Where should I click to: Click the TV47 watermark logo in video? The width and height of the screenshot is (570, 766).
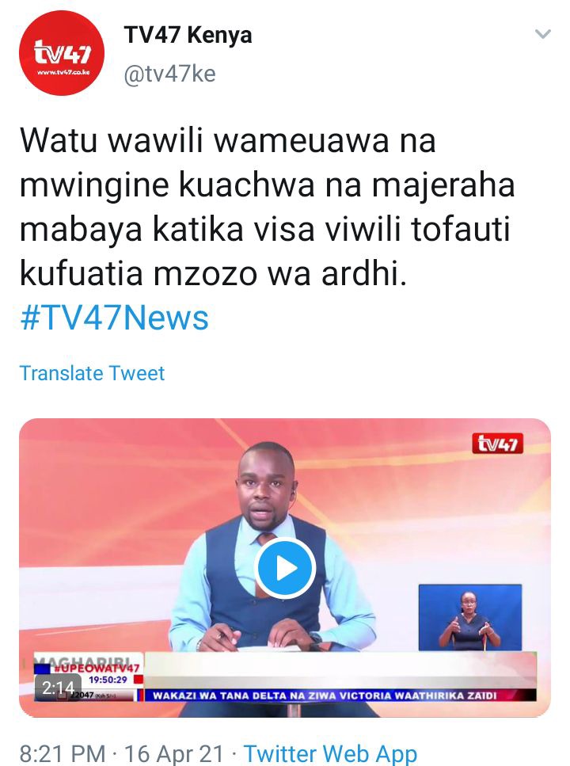coord(497,444)
